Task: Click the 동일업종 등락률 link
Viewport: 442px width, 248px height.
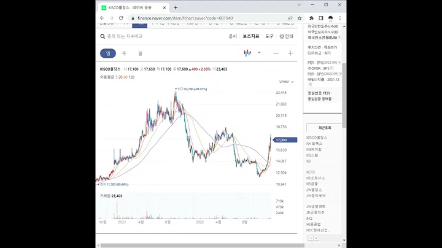Action: pos(321,99)
